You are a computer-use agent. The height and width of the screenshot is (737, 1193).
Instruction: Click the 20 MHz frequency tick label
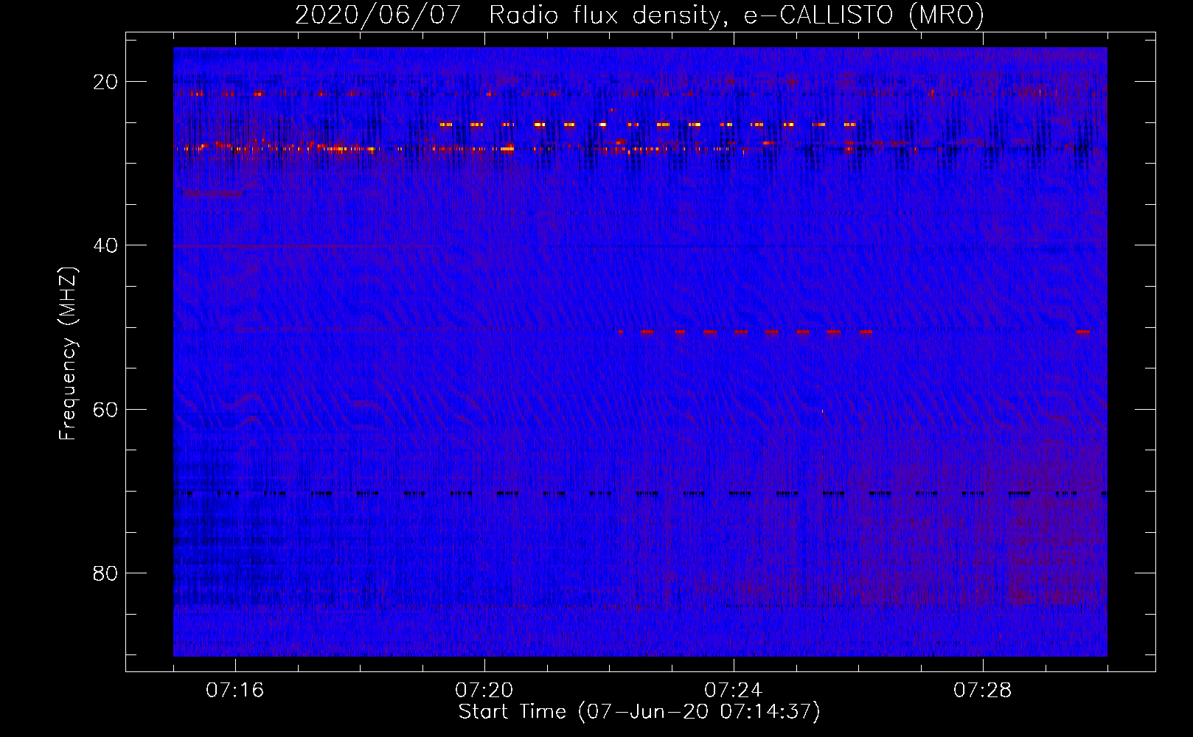tap(105, 82)
